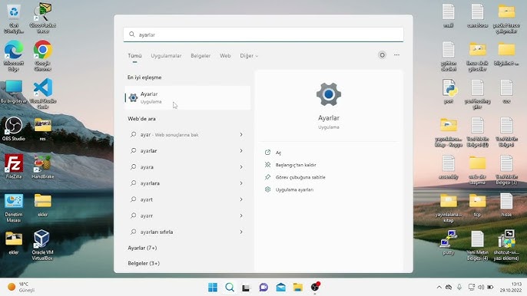Select the 'ayarlara' web suggestion text
This screenshot has height=296, width=527.
tap(150, 183)
